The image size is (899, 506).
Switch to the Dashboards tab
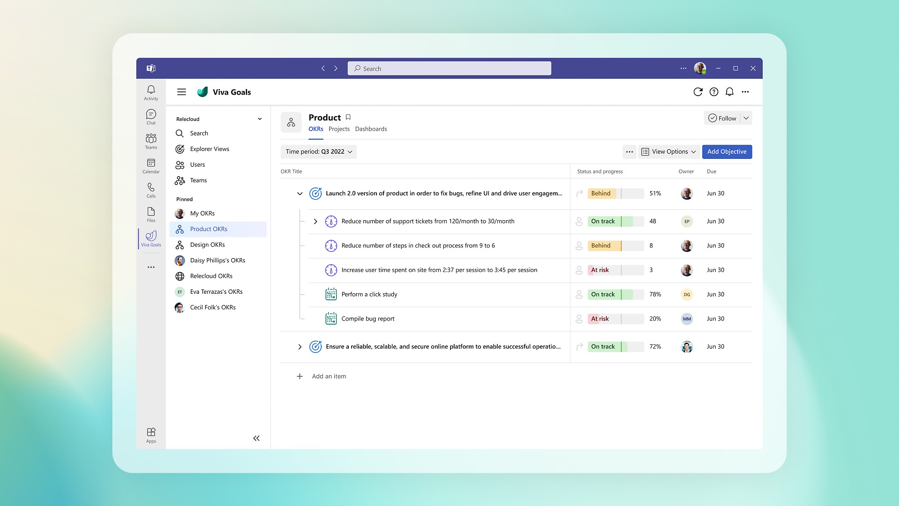click(370, 128)
